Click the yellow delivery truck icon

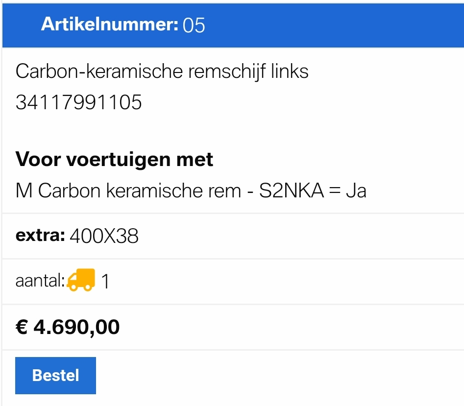click(x=81, y=280)
